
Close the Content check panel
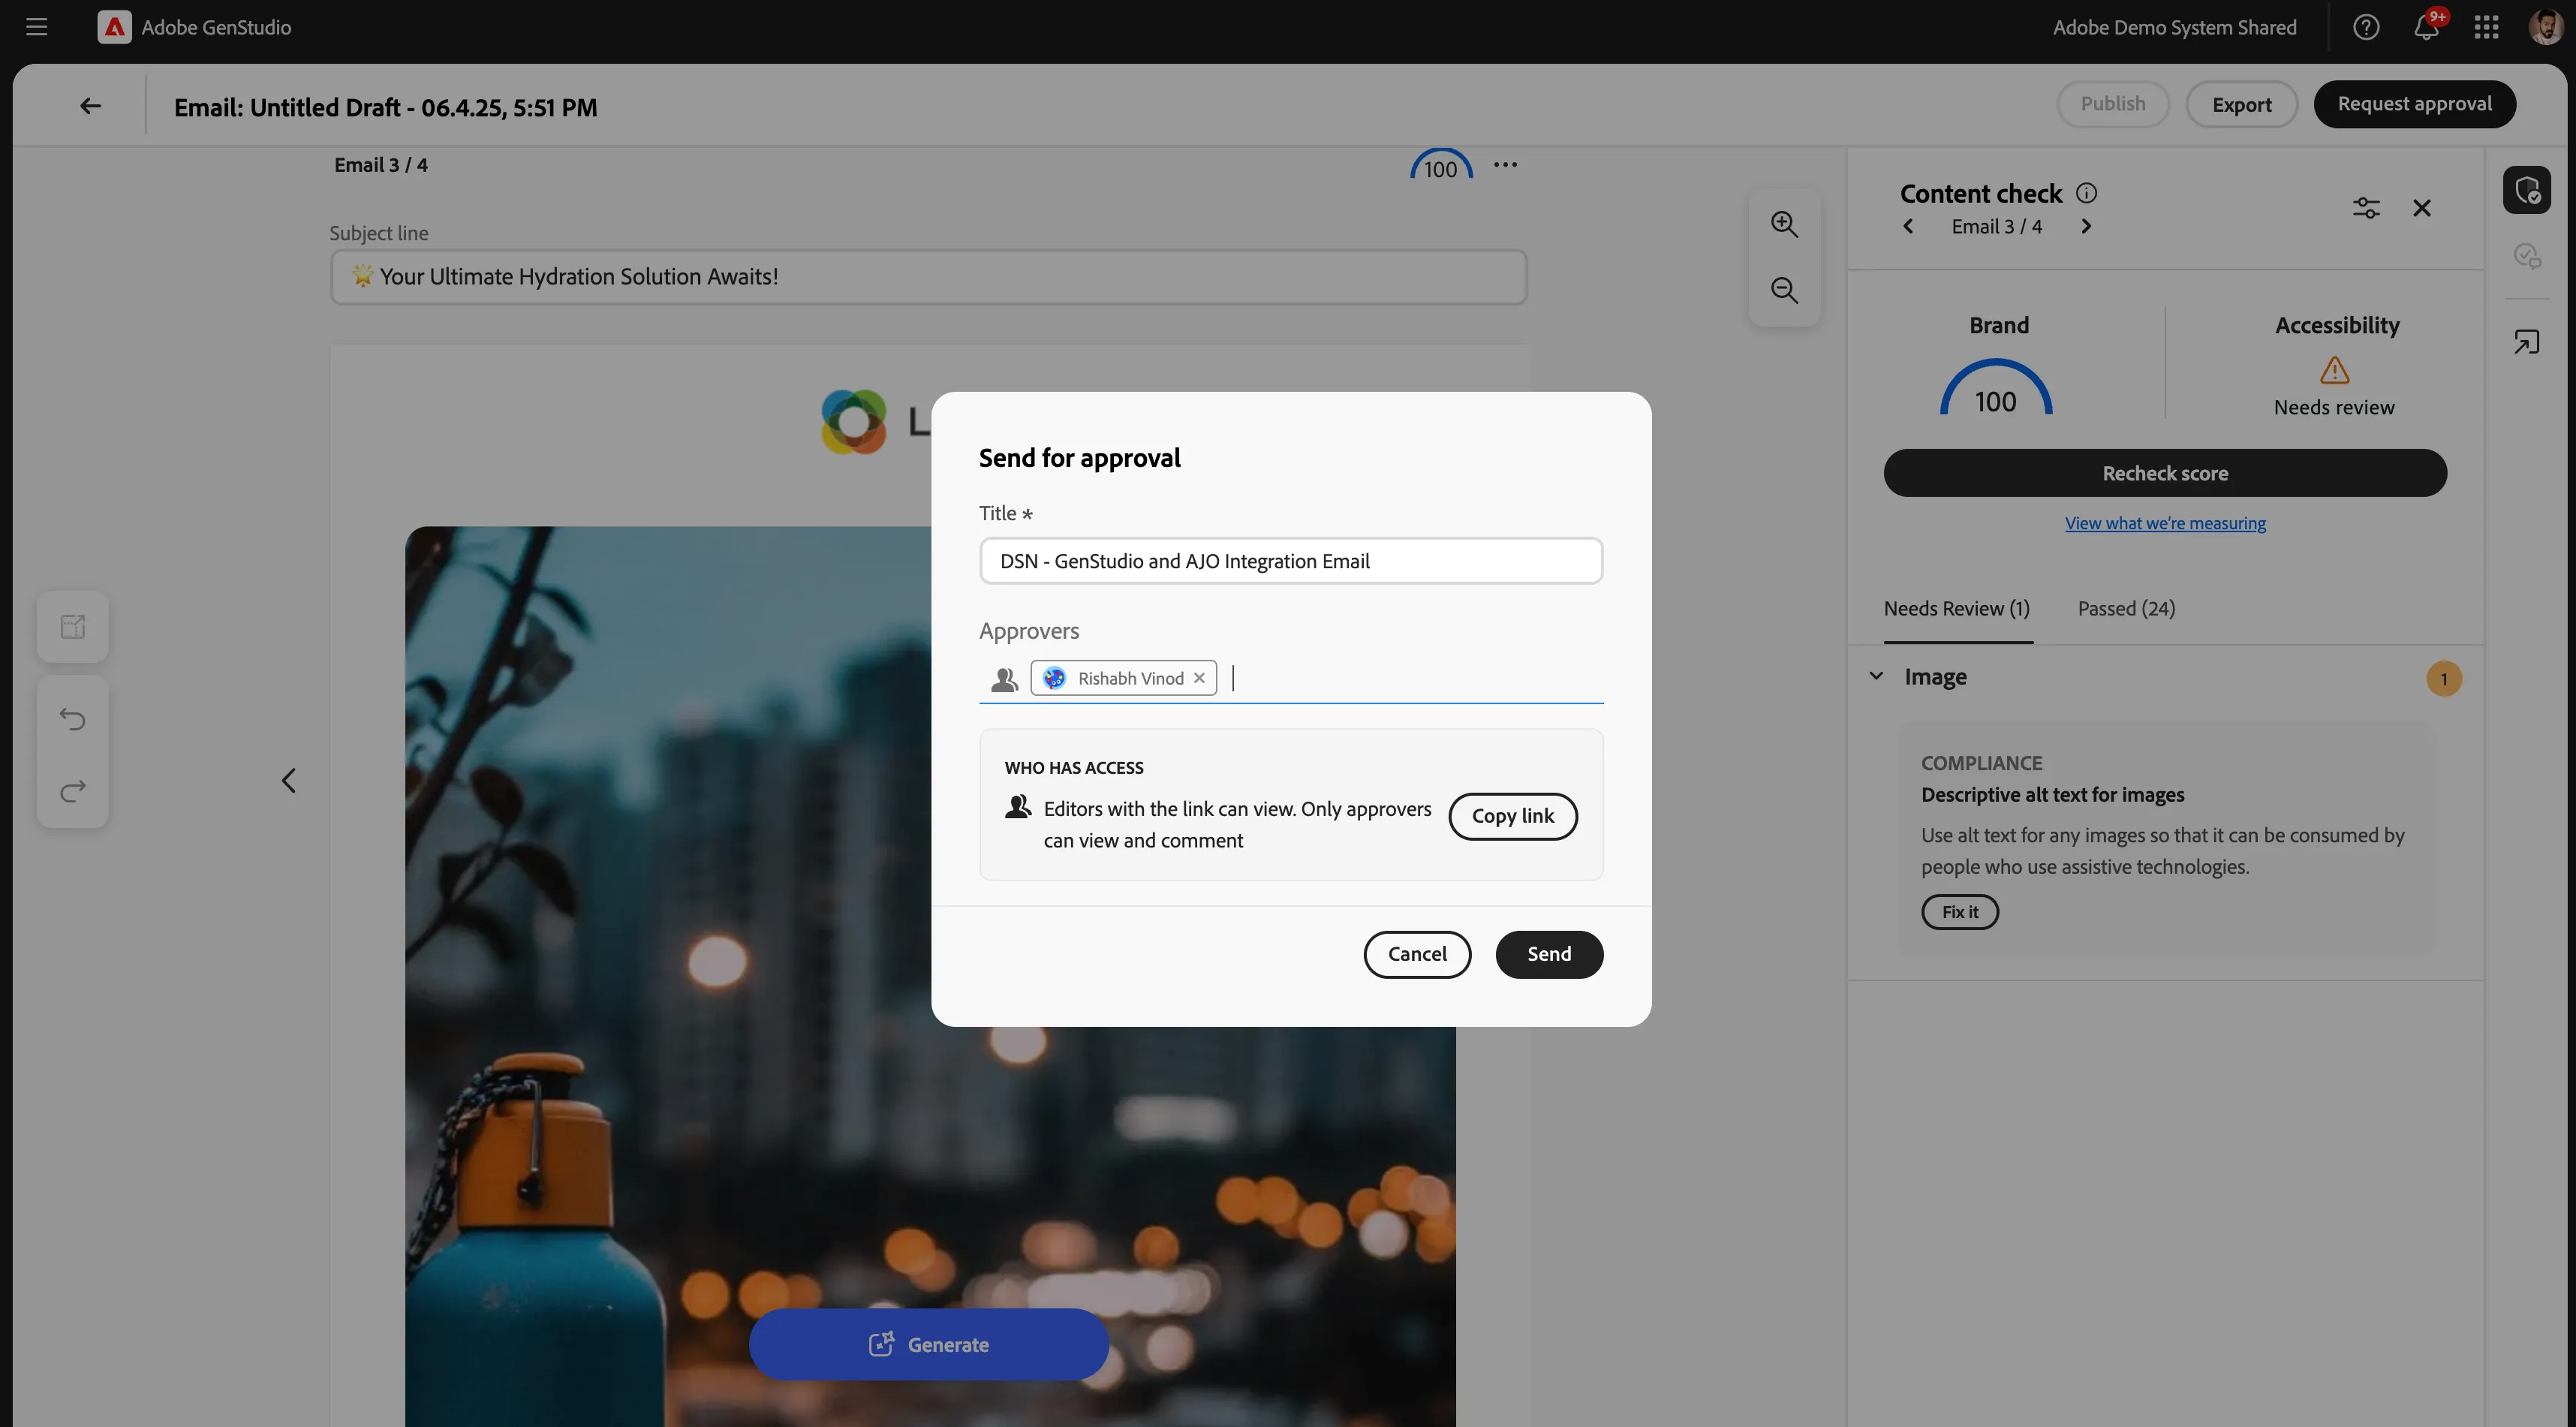[2421, 207]
